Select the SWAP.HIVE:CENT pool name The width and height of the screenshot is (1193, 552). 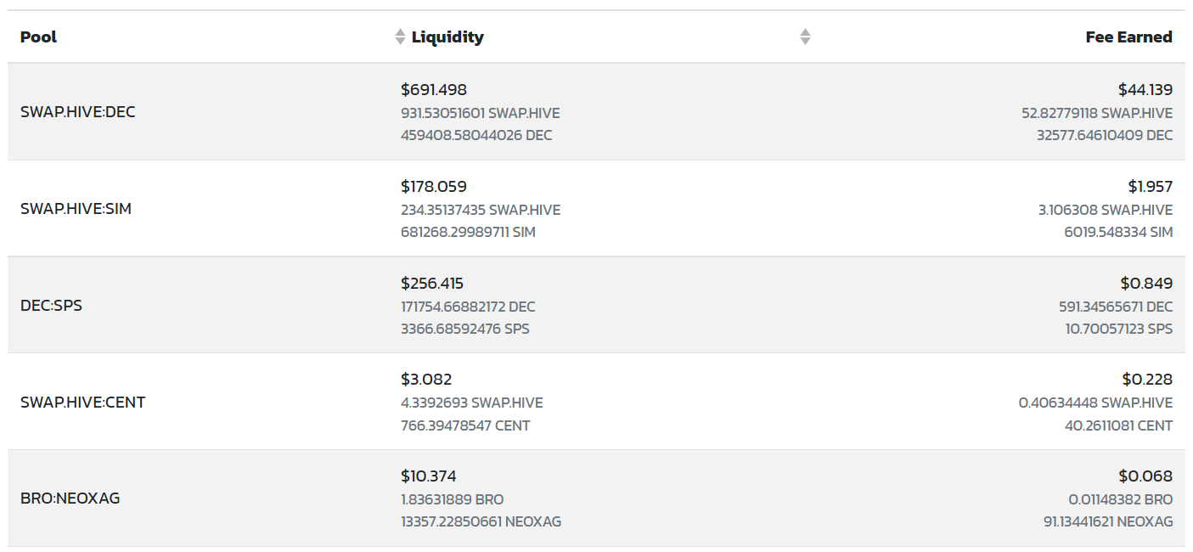coord(82,403)
